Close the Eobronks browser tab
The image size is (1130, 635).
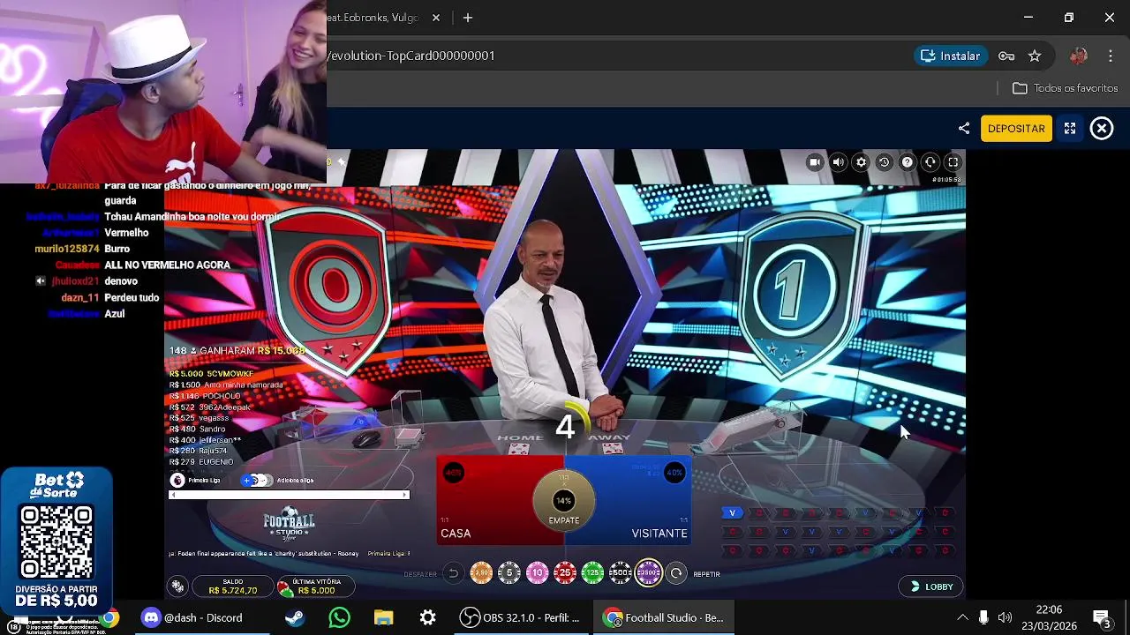436,18
